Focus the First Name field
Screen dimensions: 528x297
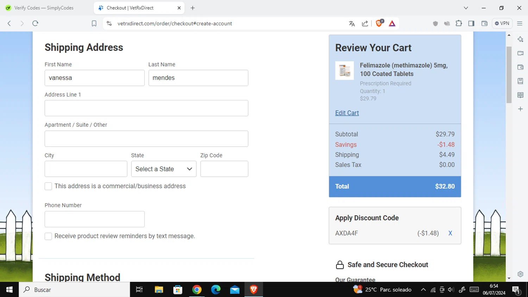pyautogui.click(x=95, y=78)
